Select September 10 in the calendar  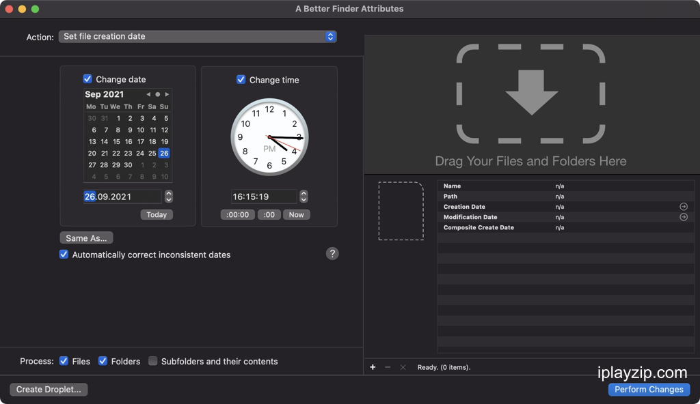tap(140, 130)
